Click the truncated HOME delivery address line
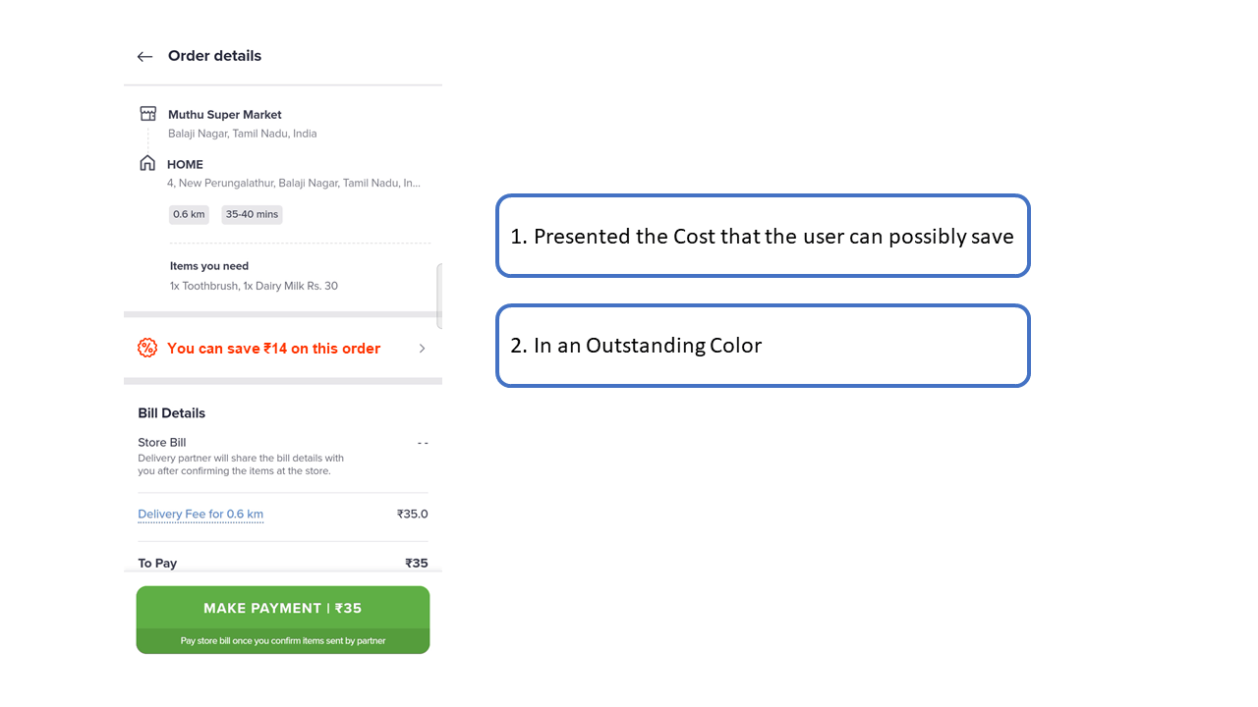The height and width of the screenshot is (707, 1258). [294, 183]
